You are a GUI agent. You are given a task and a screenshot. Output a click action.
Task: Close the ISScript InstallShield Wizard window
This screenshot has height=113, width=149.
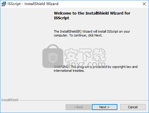144,4
